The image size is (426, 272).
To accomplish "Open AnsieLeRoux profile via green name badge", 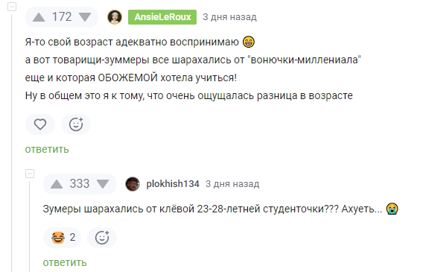I will (x=162, y=17).
